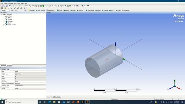Open the Units menu

click(x=19, y=3)
